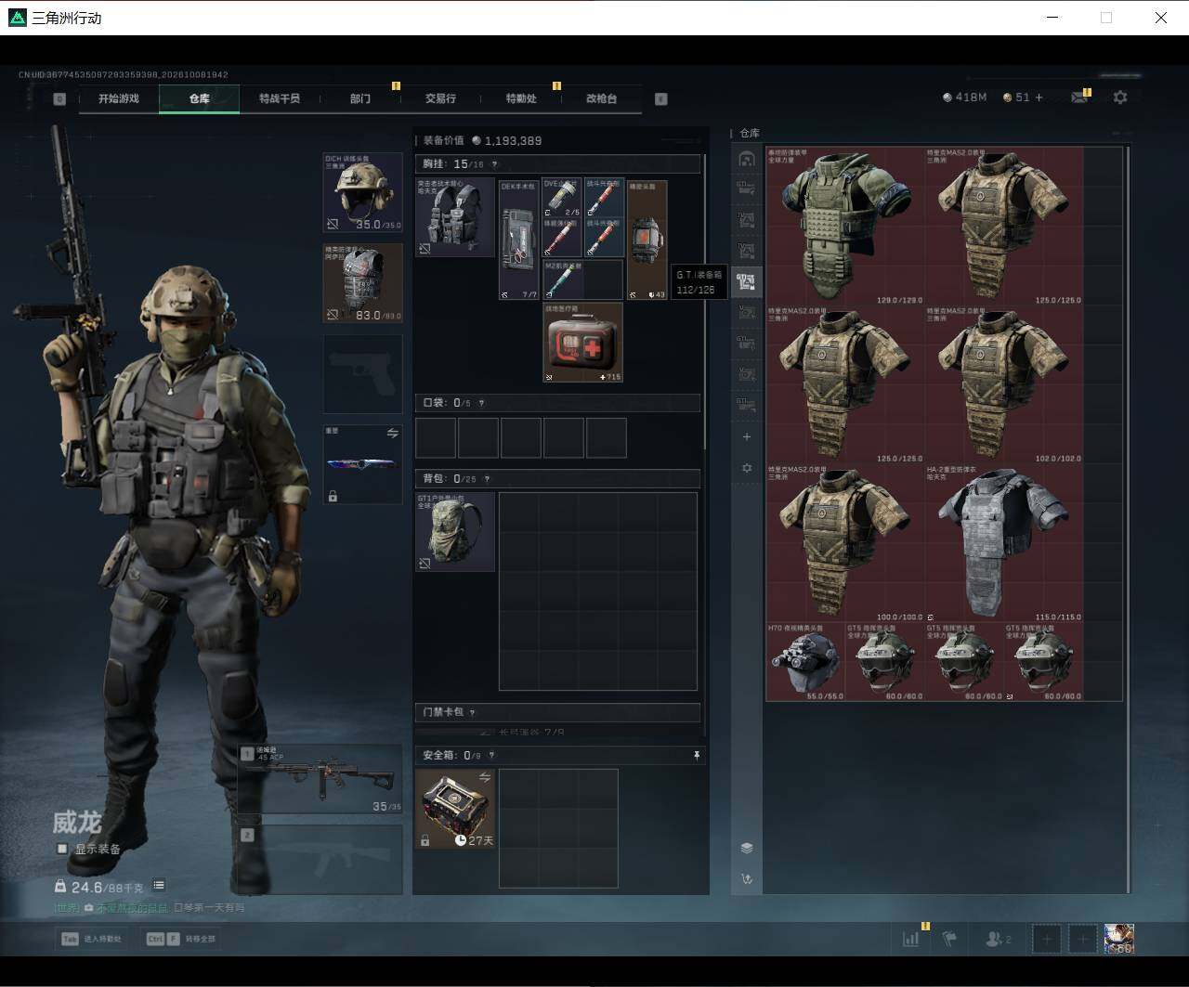
Task: Switch to the 特战干员 tab
Action: (280, 98)
